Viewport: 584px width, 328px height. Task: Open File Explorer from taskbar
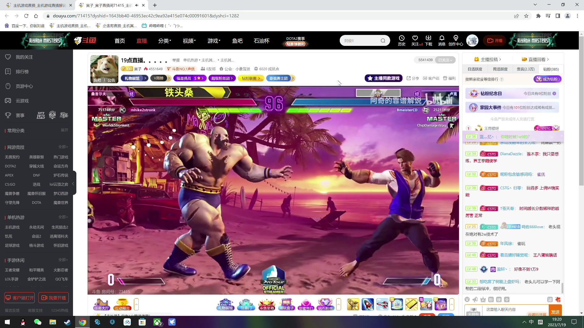tap(53, 322)
